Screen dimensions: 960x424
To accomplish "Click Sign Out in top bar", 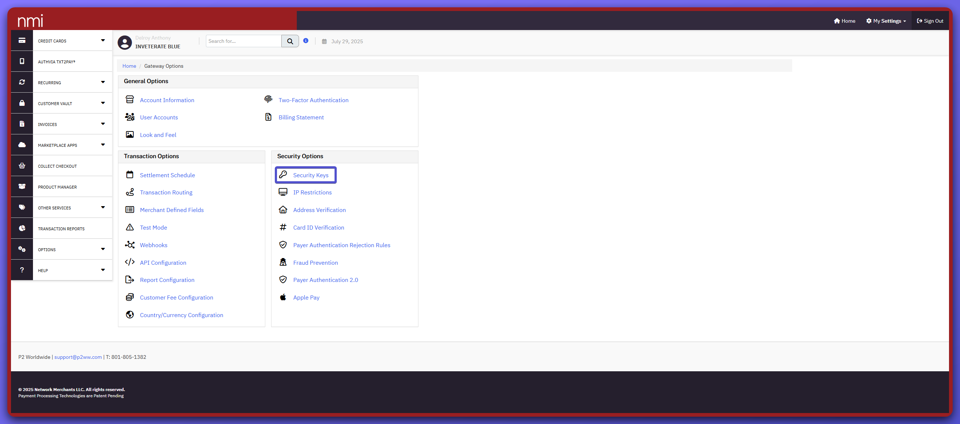I will pyautogui.click(x=930, y=21).
